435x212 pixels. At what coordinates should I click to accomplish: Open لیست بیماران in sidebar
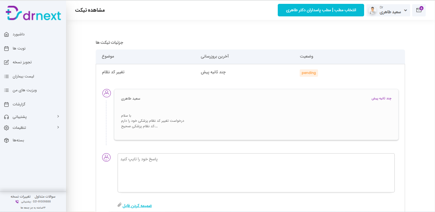coord(24,76)
